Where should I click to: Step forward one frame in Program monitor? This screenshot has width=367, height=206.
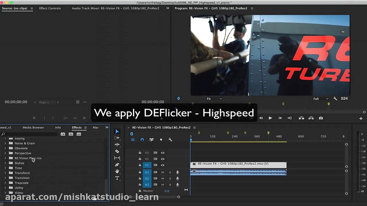point(280,118)
